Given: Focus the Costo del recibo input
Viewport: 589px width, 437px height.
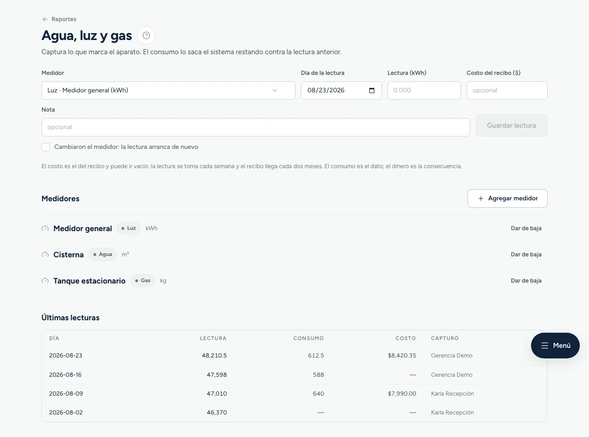Looking at the screenshot, I should [x=507, y=91].
